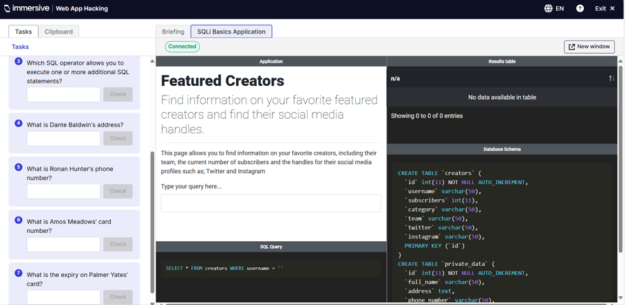Click task number 3 badge
625x305 pixels.
click(19, 62)
